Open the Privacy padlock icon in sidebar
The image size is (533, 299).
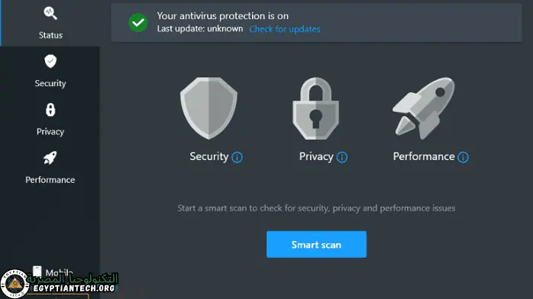point(50,110)
